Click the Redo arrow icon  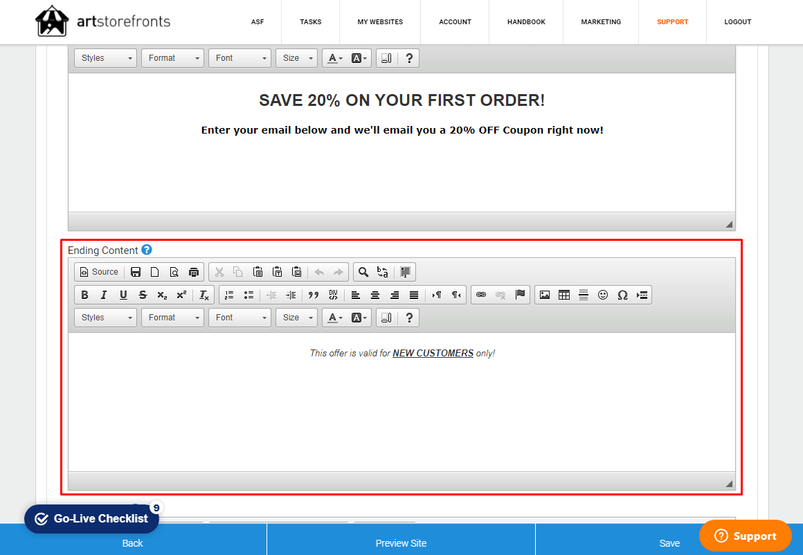tap(338, 272)
